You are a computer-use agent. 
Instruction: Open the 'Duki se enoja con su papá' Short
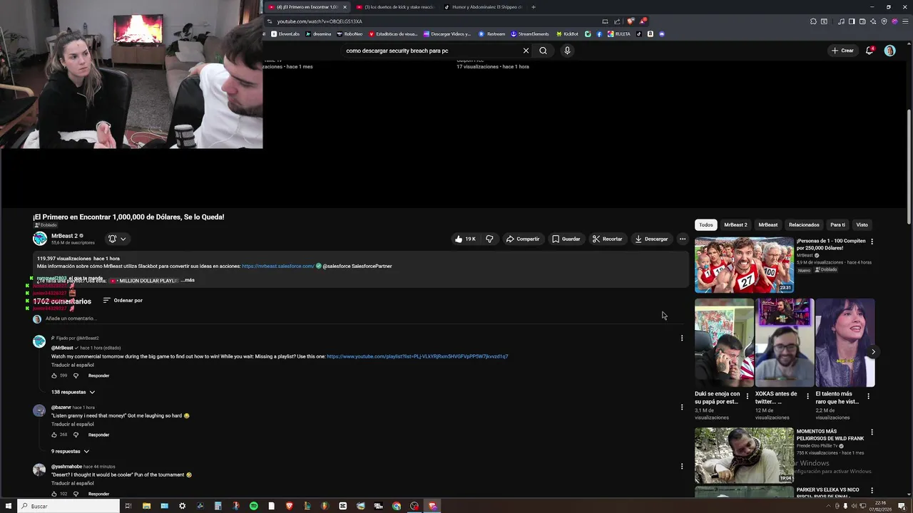click(724, 343)
